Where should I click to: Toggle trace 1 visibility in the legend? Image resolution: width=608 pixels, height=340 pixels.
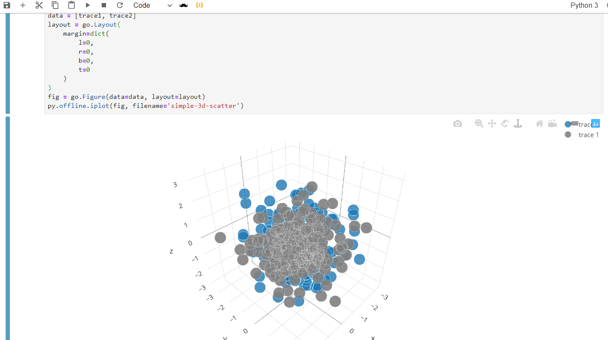[x=582, y=135]
